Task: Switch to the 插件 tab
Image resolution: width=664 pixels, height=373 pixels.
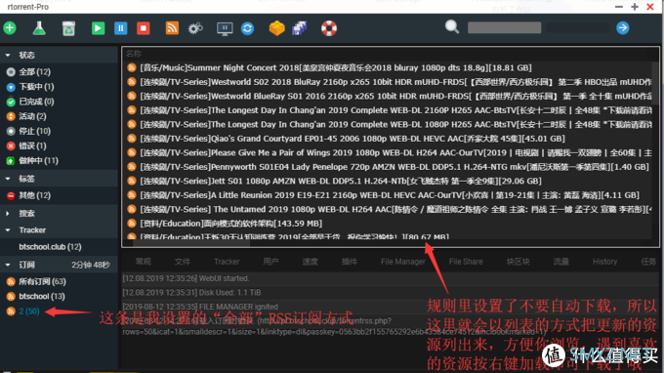Action: pyautogui.click(x=350, y=262)
